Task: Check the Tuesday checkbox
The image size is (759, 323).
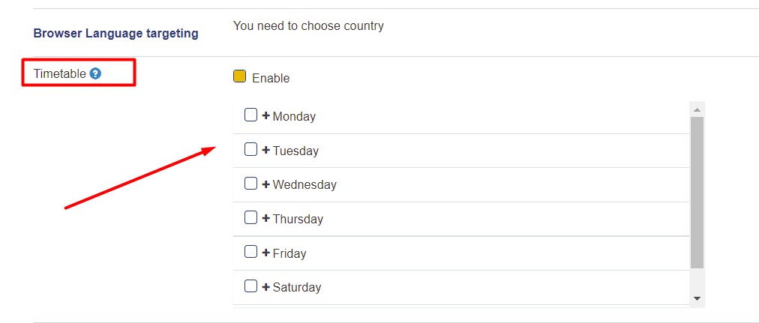Action: point(250,149)
